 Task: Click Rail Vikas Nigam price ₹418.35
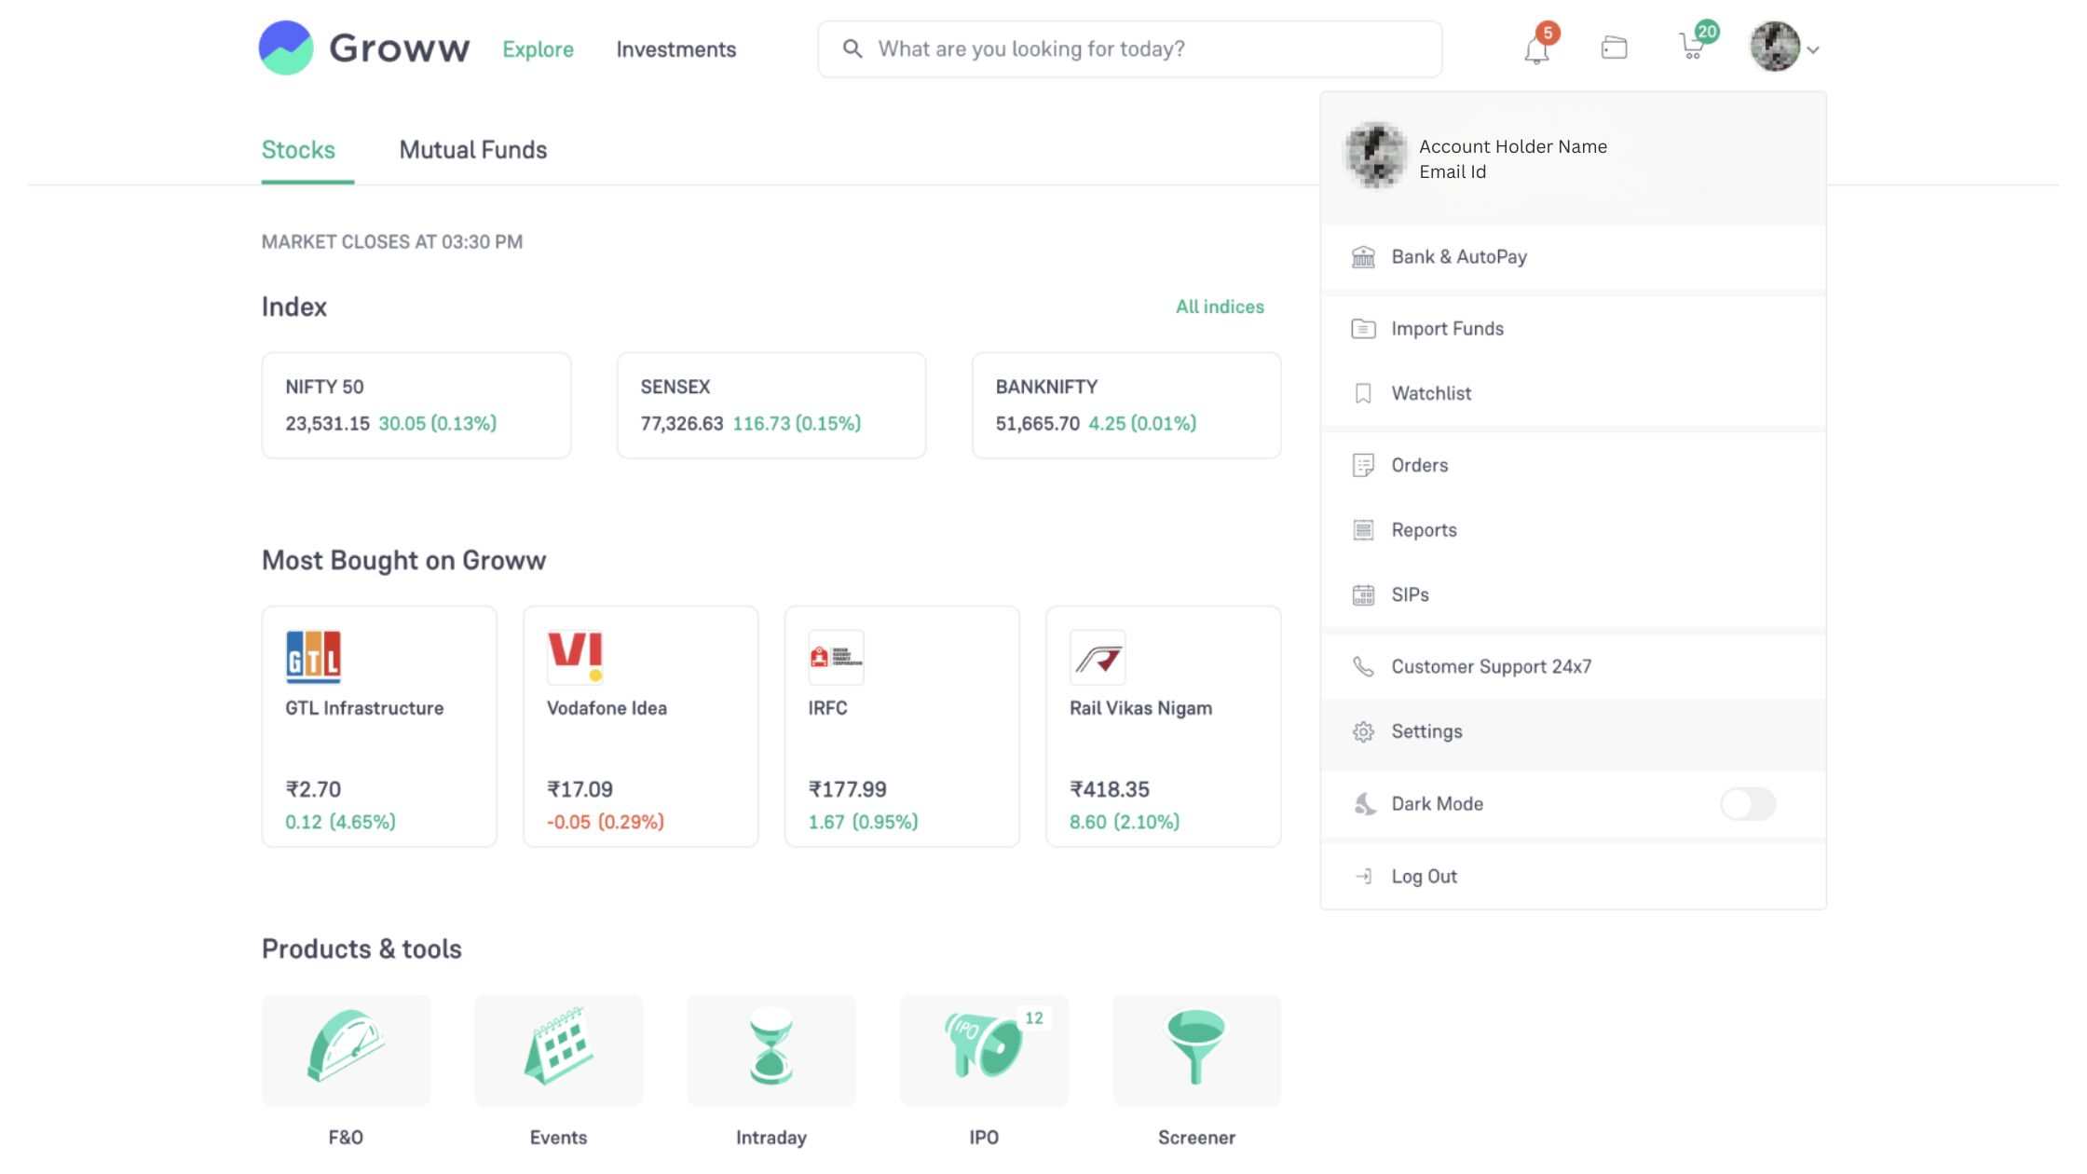tap(1110, 789)
